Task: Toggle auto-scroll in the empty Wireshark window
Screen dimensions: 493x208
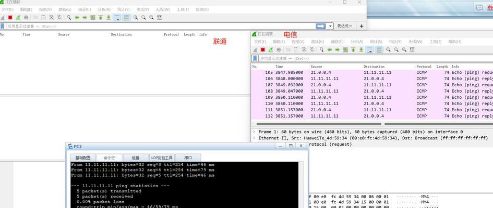Action: 117,18
